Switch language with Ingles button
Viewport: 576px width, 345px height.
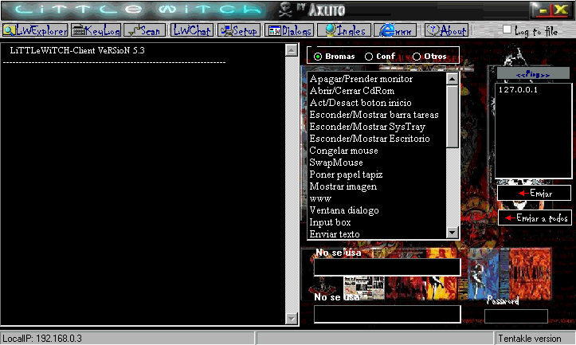pos(347,30)
